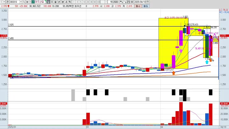Choose the 120 interval button
Screen dimensions: 229x129
pos(98,2)
